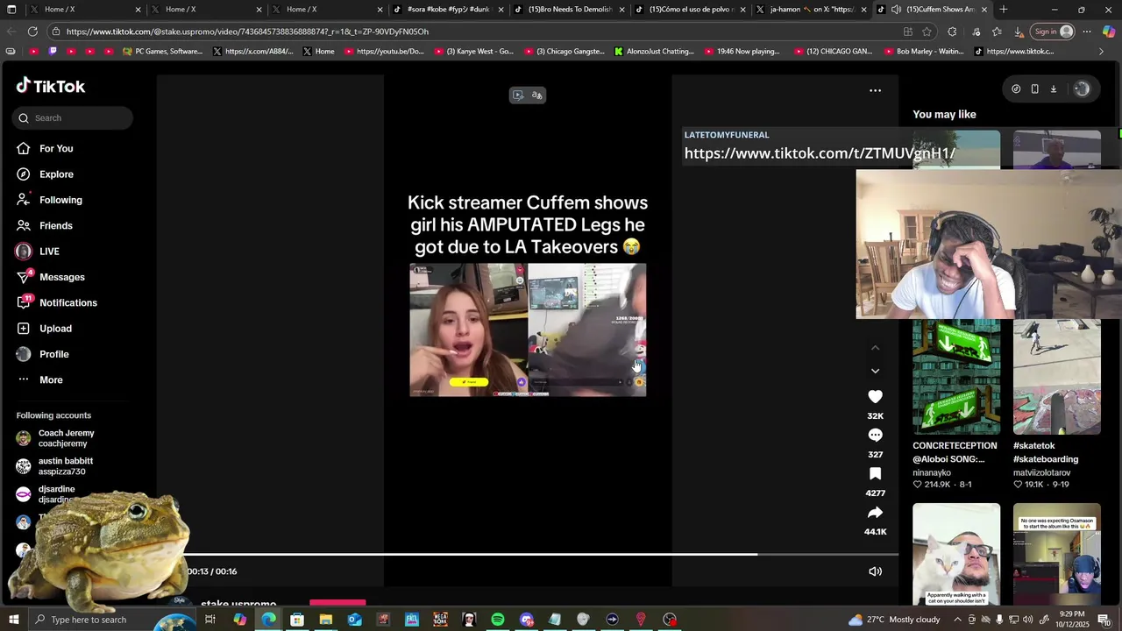The image size is (1122, 631).
Task: Like the video with the heart icon
Action: pyautogui.click(x=875, y=397)
